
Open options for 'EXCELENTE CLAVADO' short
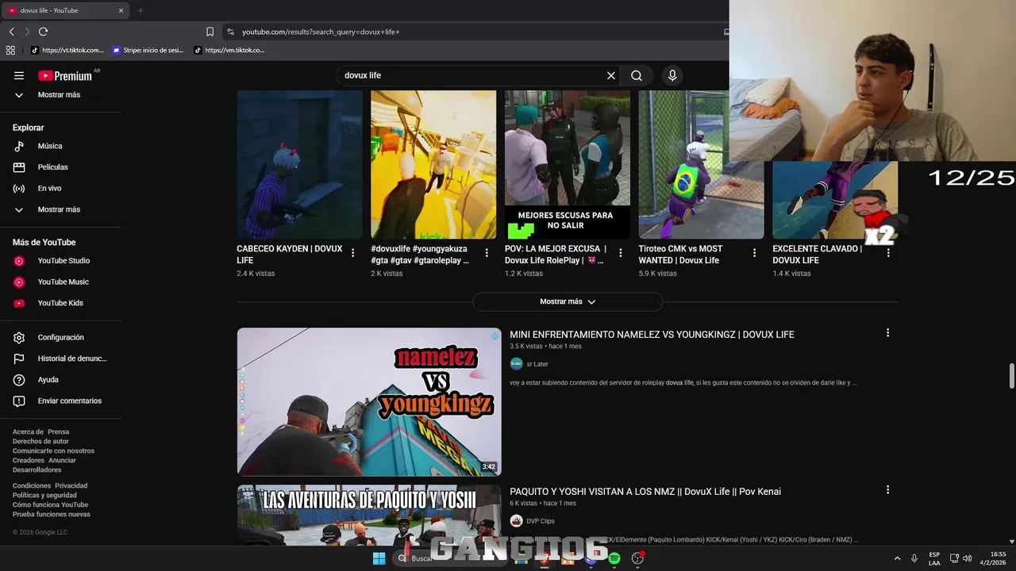click(x=888, y=253)
